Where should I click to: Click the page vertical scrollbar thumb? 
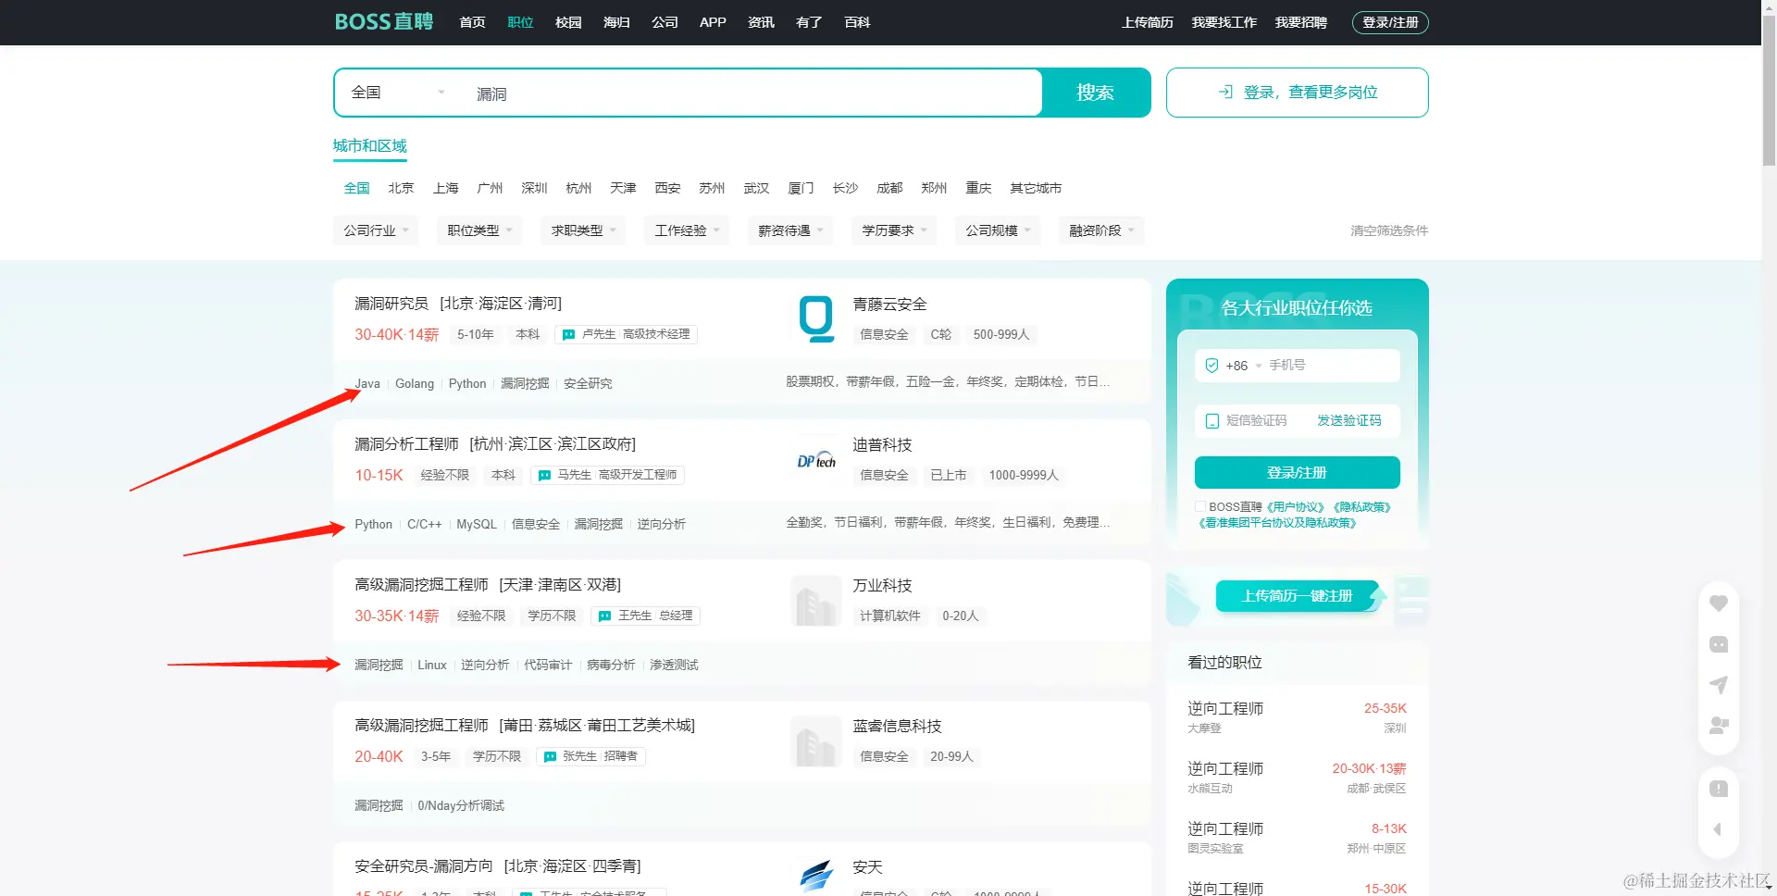(1769, 91)
